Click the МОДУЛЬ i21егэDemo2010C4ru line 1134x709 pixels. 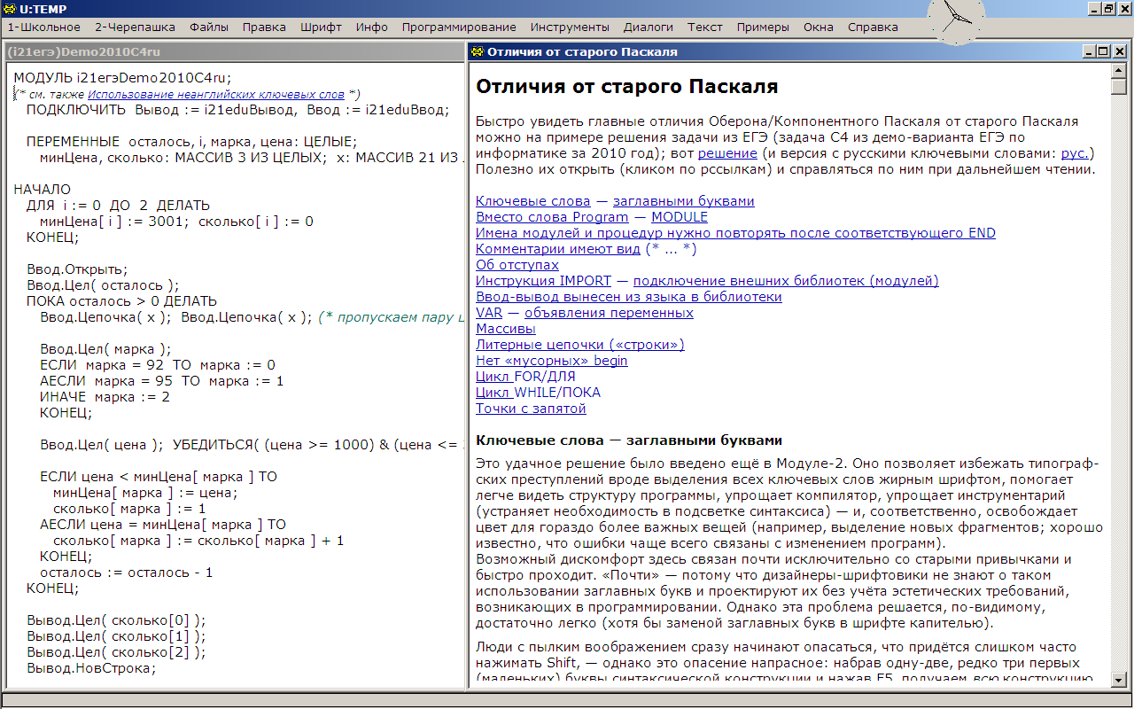click(x=122, y=78)
